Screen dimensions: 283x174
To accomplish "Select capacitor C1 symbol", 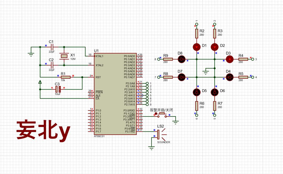I will (x=52, y=47).
